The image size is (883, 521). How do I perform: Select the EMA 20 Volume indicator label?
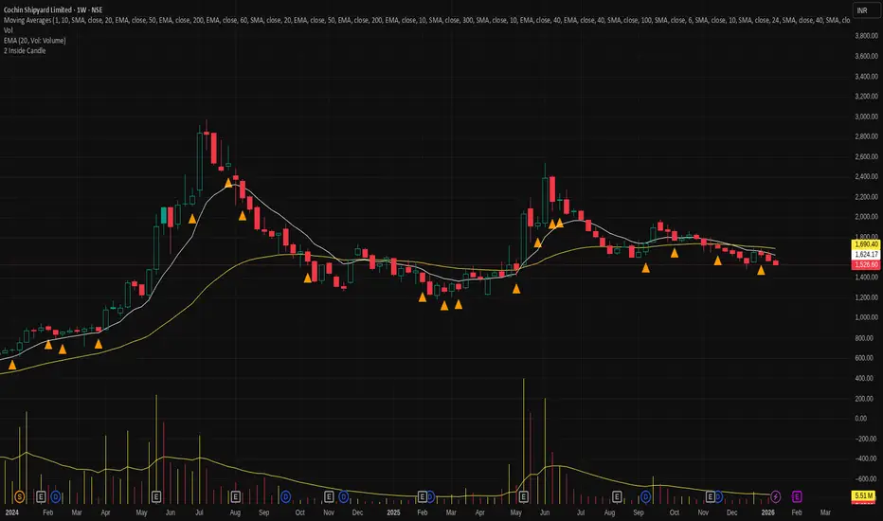point(35,41)
